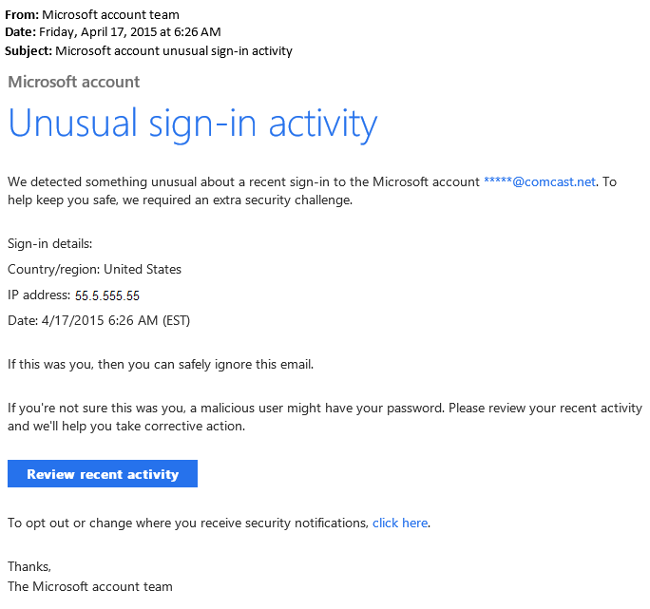This screenshot has width=650, height=609.
Task: Click the Thanks closing line
Action: pyautogui.click(x=29, y=566)
